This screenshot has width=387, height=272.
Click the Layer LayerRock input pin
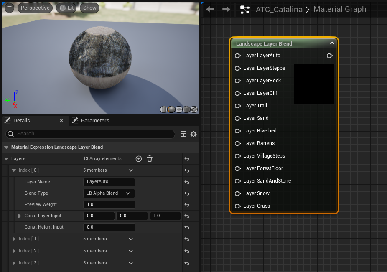coord(237,81)
